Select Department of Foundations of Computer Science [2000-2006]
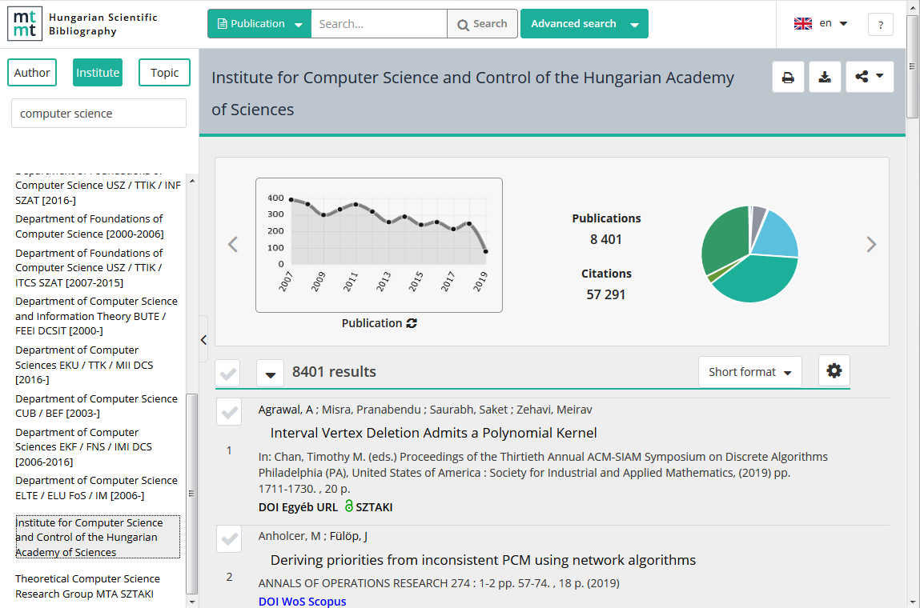The image size is (920, 608). (89, 226)
